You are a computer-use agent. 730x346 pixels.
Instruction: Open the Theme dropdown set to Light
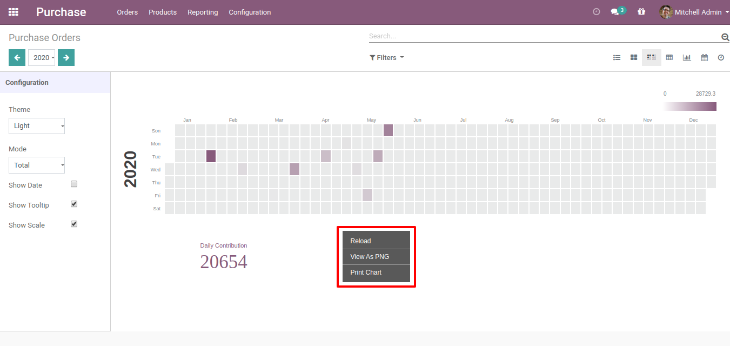[37, 126]
